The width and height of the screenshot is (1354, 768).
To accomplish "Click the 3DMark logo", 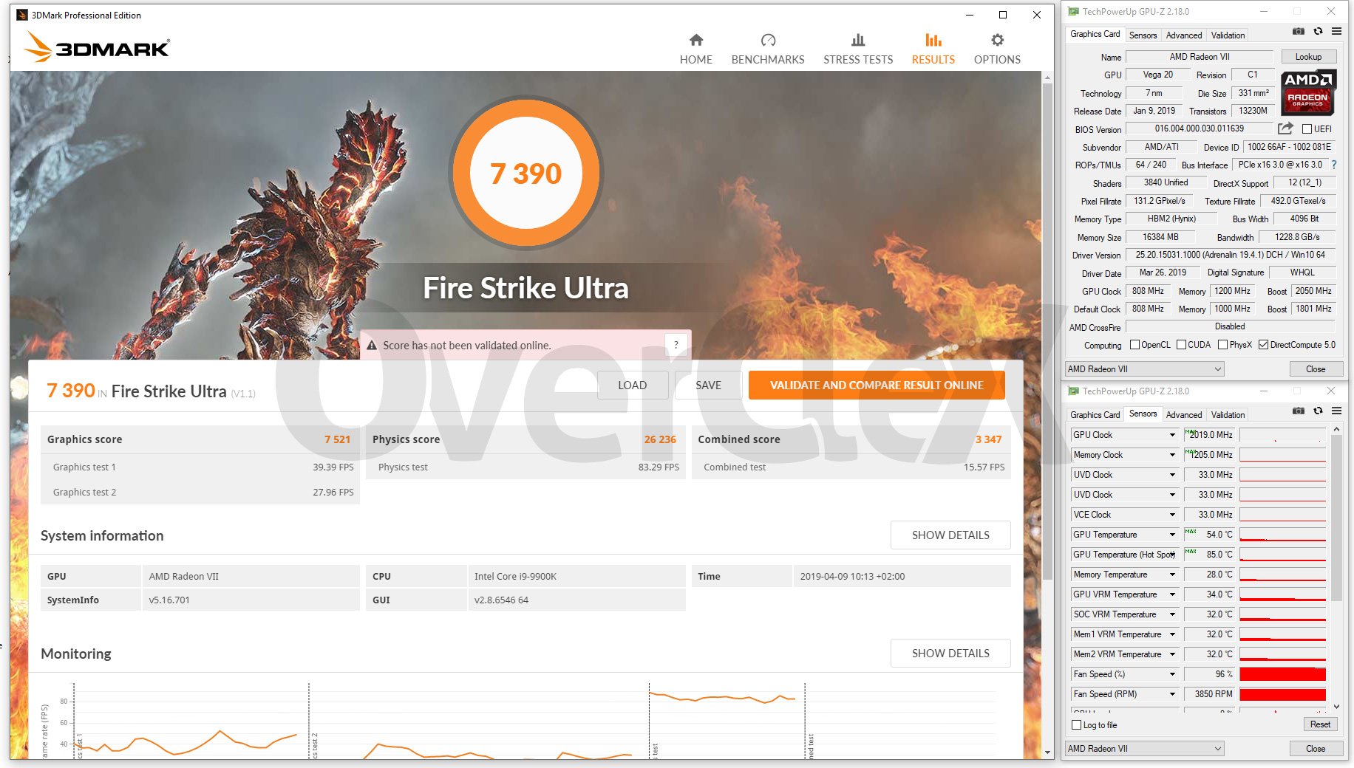I will [x=98, y=47].
